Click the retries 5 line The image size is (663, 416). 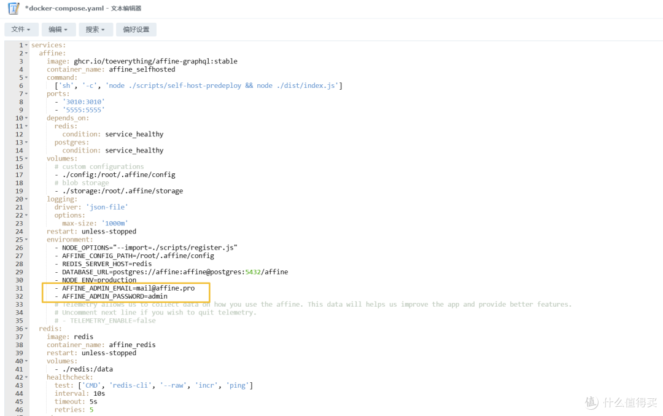74,410
